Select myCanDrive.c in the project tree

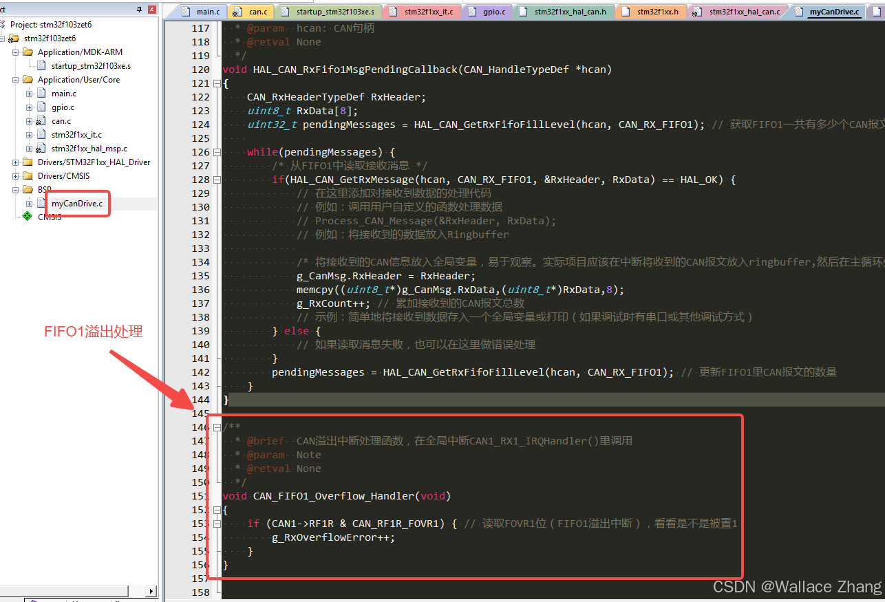pos(77,204)
